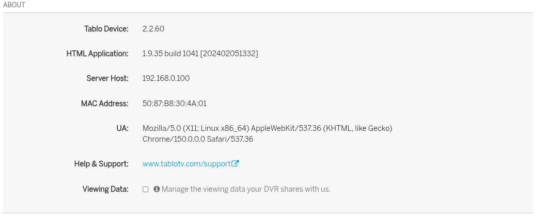Select the firmware version 2.2.60 text

[x=153, y=29]
